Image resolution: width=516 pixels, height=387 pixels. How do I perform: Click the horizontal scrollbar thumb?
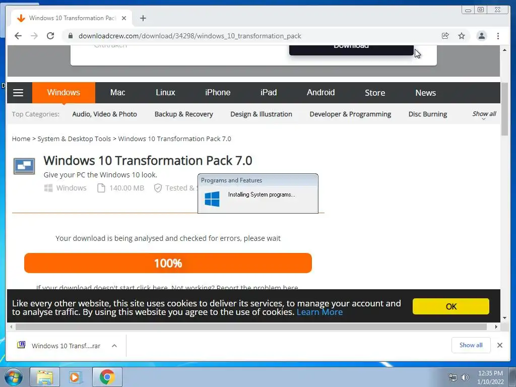(251, 327)
